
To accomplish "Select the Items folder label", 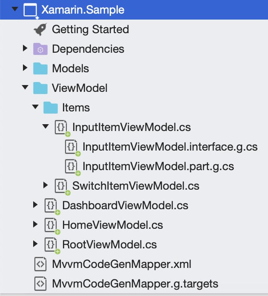I will tap(76, 108).
